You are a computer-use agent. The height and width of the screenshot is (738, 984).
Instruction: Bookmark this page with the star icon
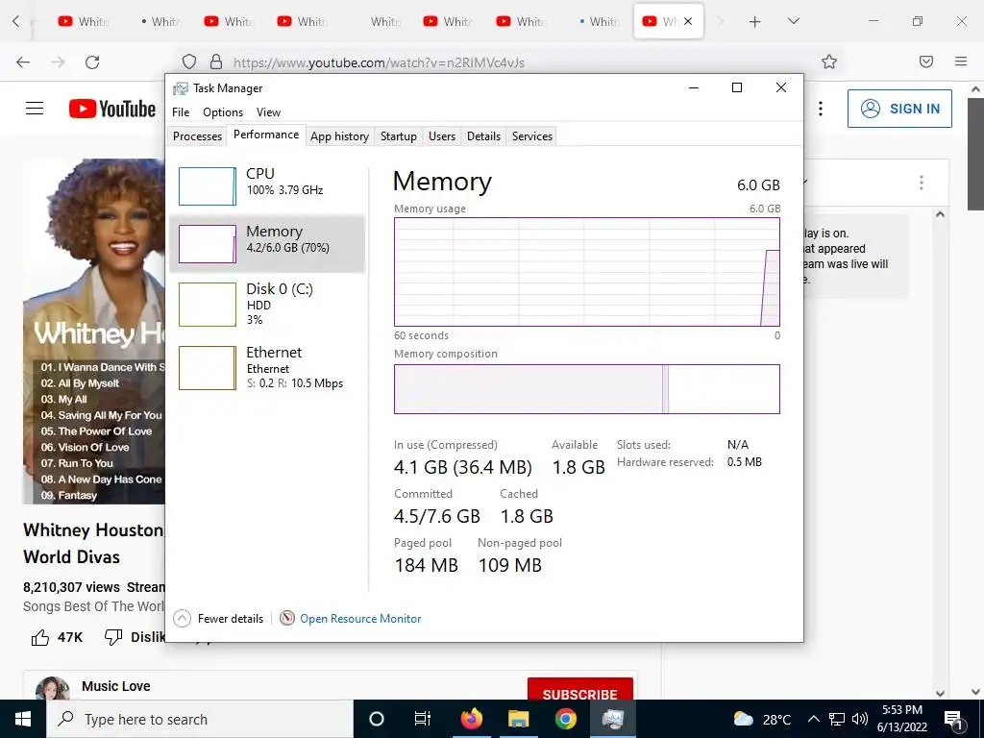click(x=829, y=61)
